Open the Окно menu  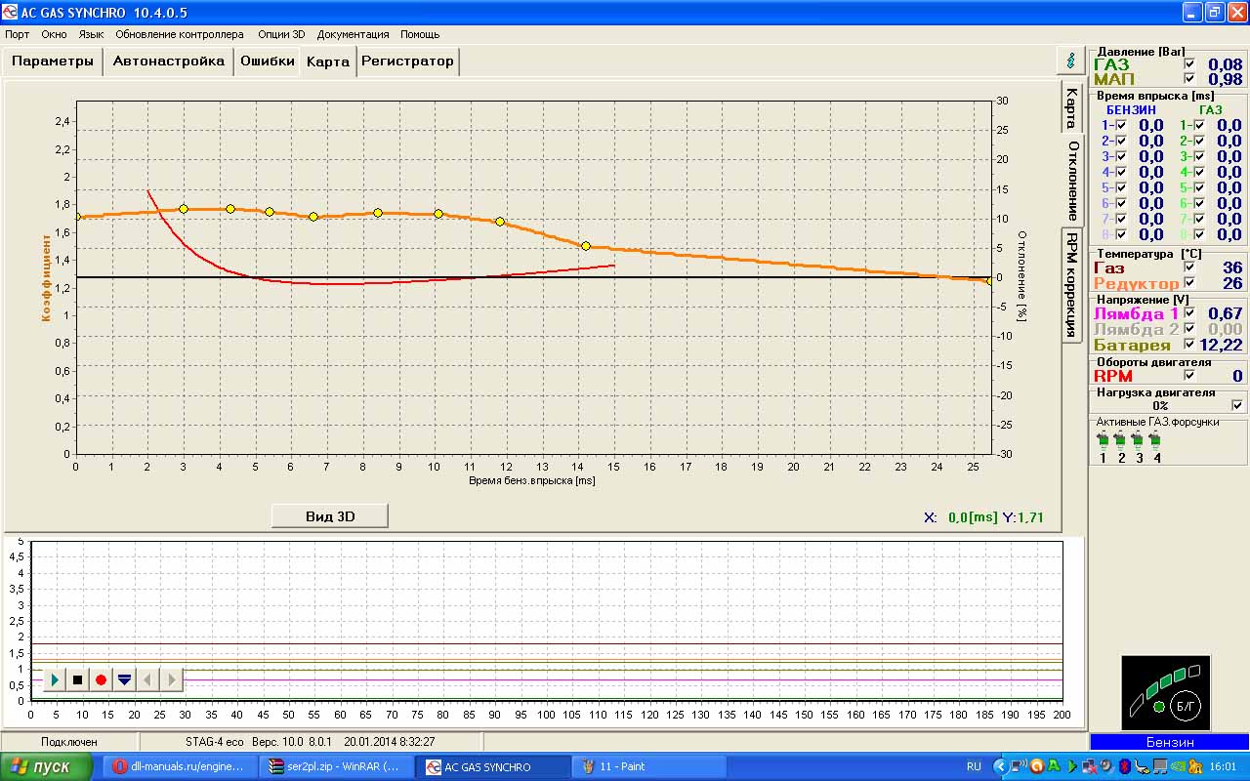click(54, 34)
